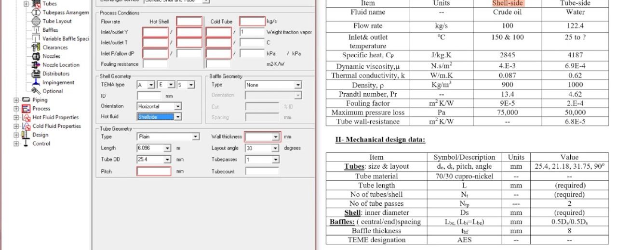Click the Nozzles icon
617x250 pixels.
tap(36, 56)
